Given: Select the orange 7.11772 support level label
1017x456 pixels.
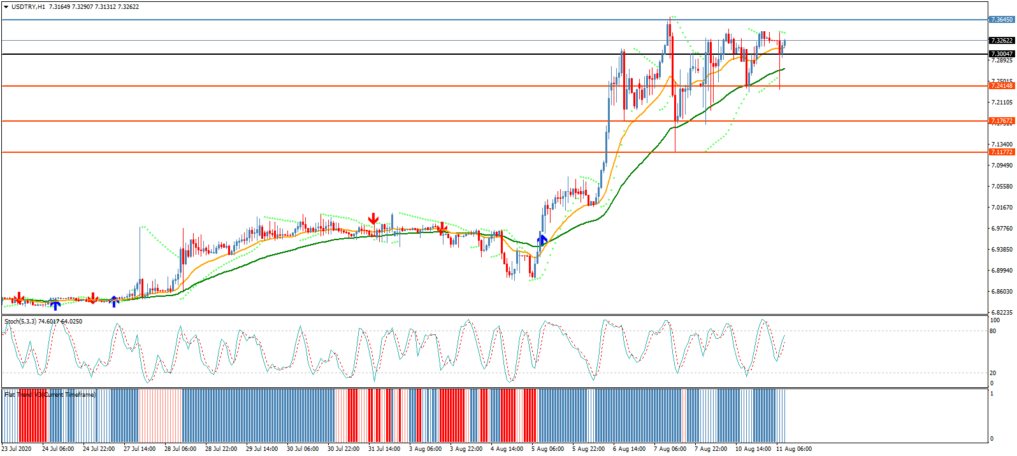Looking at the screenshot, I should [x=1001, y=152].
